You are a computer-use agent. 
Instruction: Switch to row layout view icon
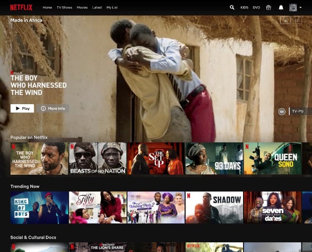(x=286, y=20)
